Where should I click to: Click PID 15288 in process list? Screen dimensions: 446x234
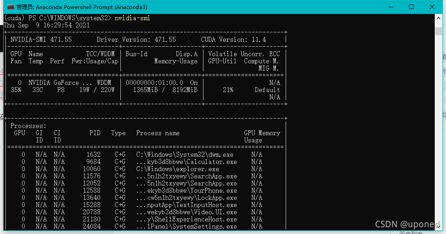pyautogui.click(x=92, y=205)
